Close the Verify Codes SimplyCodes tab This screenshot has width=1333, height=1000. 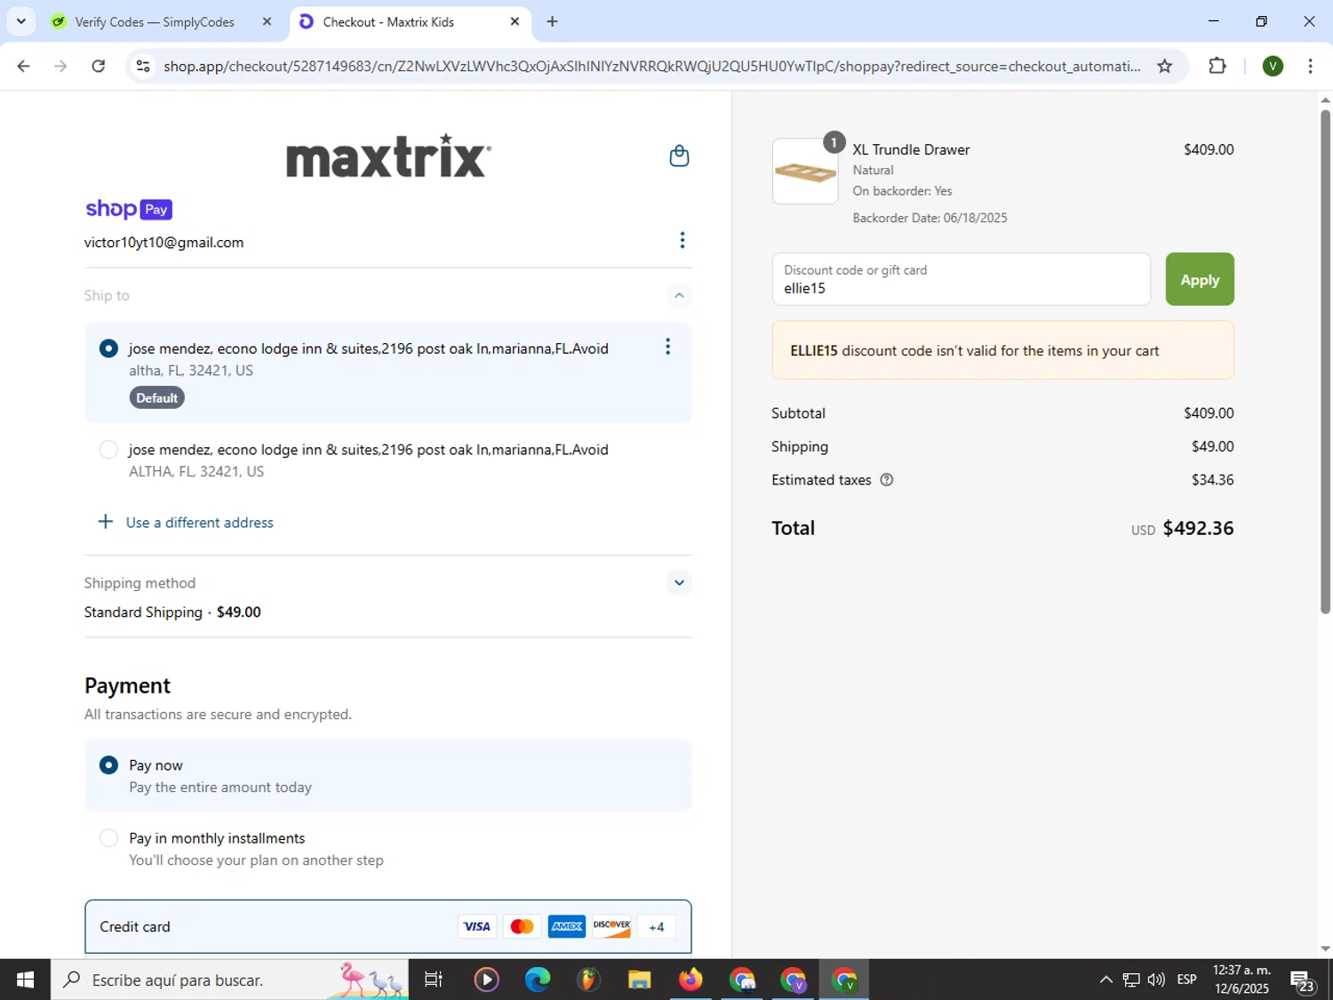[267, 21]
